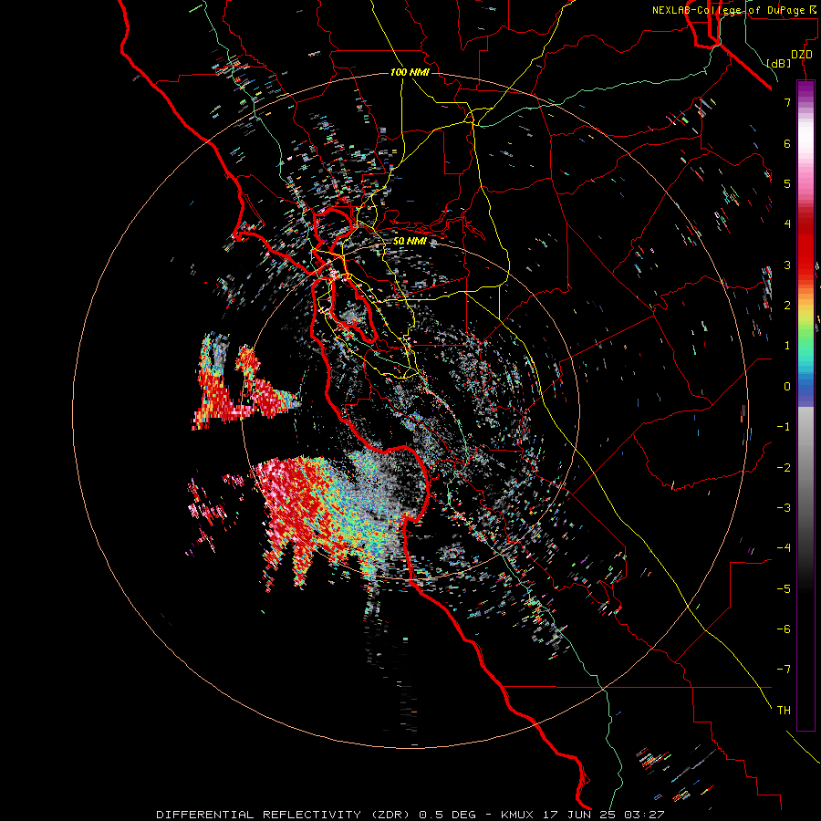Click the -6 value on the color scale
The image size is (821, 821).
tap(784, 629)
